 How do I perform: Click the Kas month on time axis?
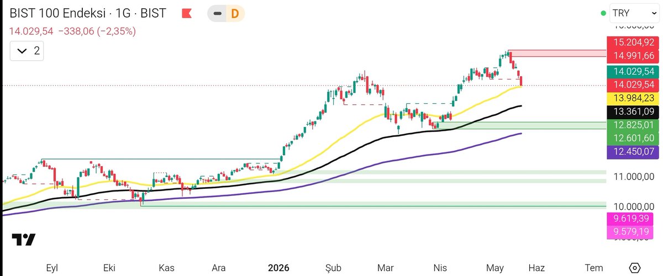166,268
